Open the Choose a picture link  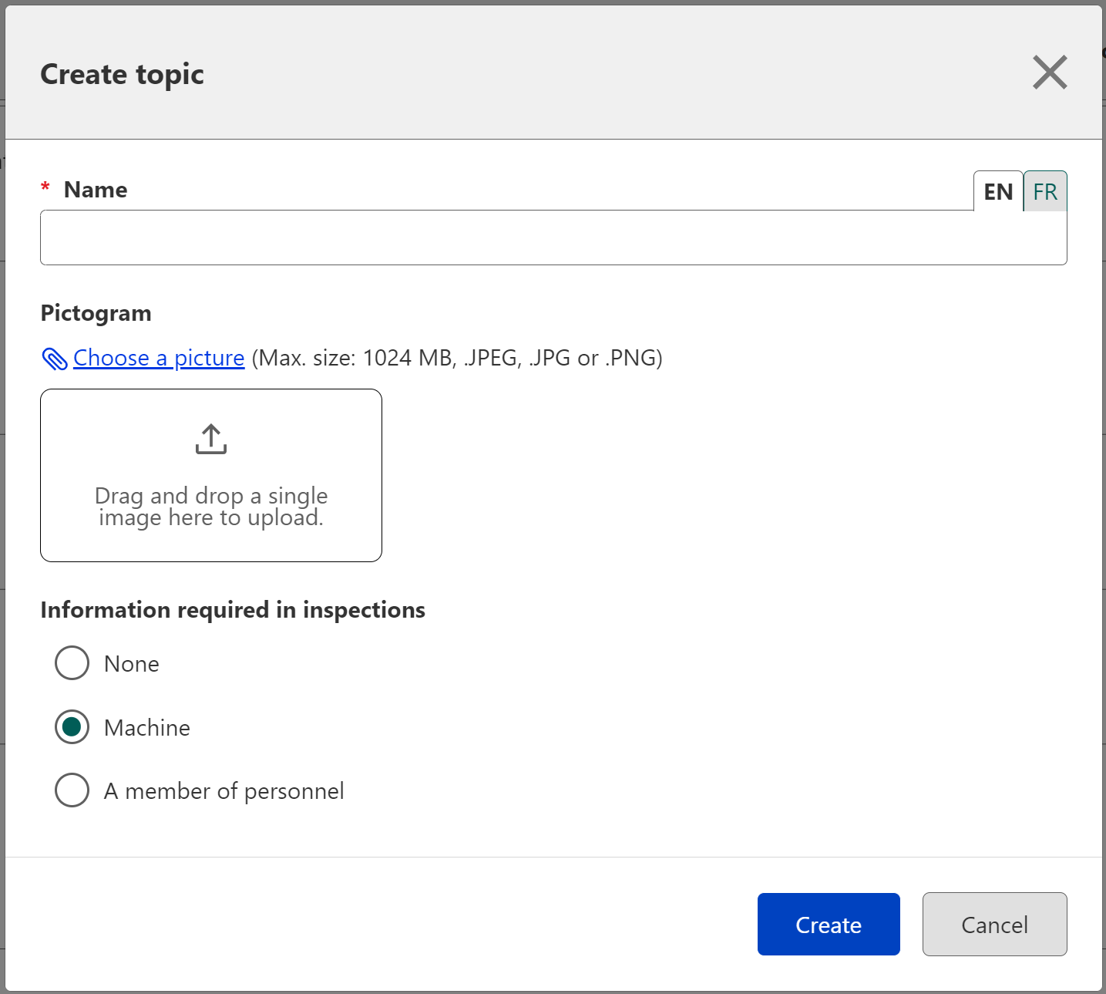pyautogui.click(x=159, y=358)
